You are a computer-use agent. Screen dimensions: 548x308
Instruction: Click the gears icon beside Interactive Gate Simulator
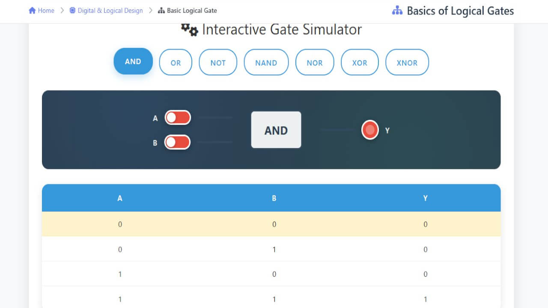click(x=188, y=29)
